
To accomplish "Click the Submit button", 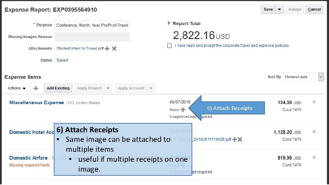I will point(295,10).
